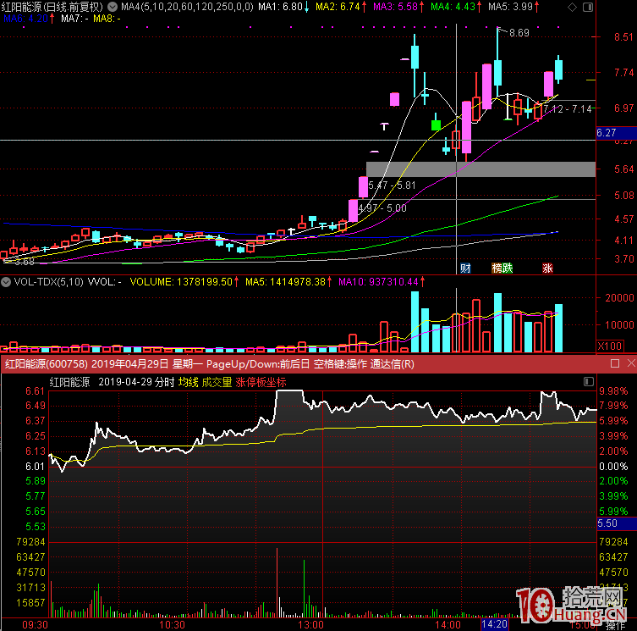This screenshot has width=637, height=631.
Task: Click the 5.64 price axis label
Action: click(623, 169)
